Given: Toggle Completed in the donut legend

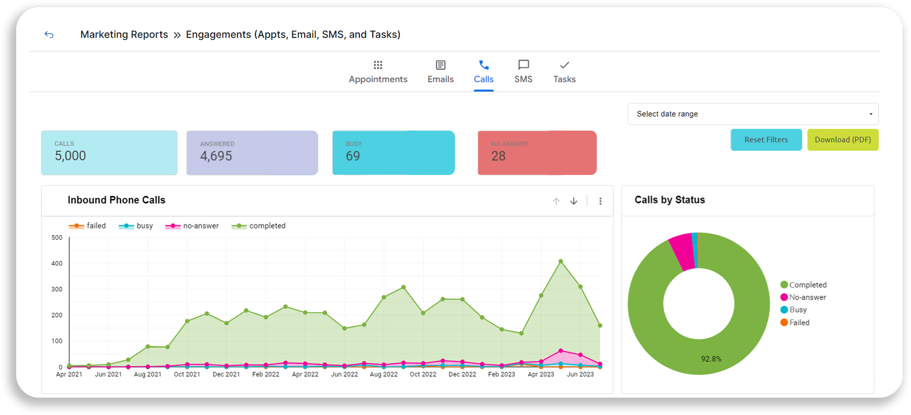Looking at the screenshot, I should [x=803, y=285].
